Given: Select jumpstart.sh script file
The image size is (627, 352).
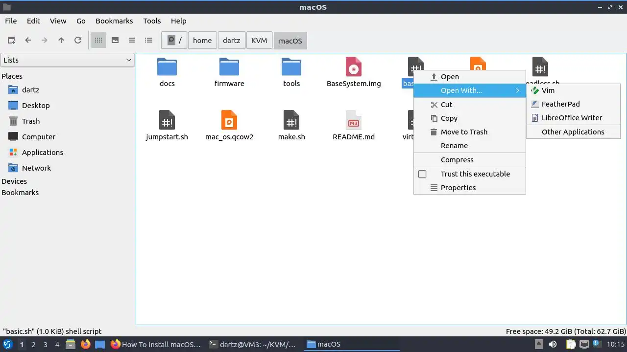Looking at the screenshot, I should click(167, 126).
